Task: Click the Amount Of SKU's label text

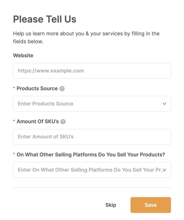Action: pos(38,122)
